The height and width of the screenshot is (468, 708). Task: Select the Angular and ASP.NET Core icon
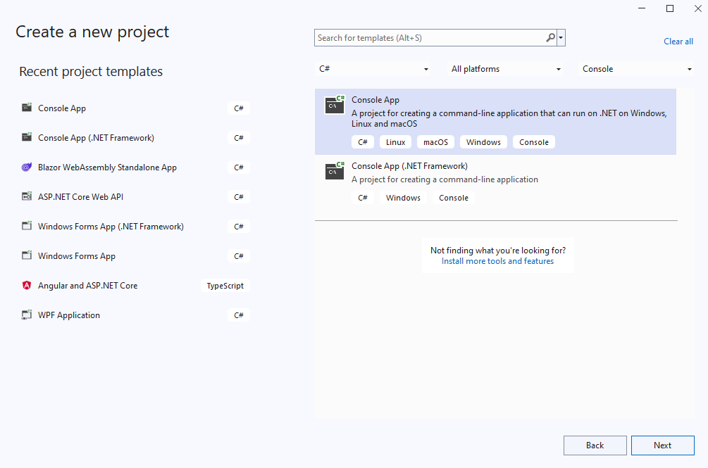coord(27,286)
